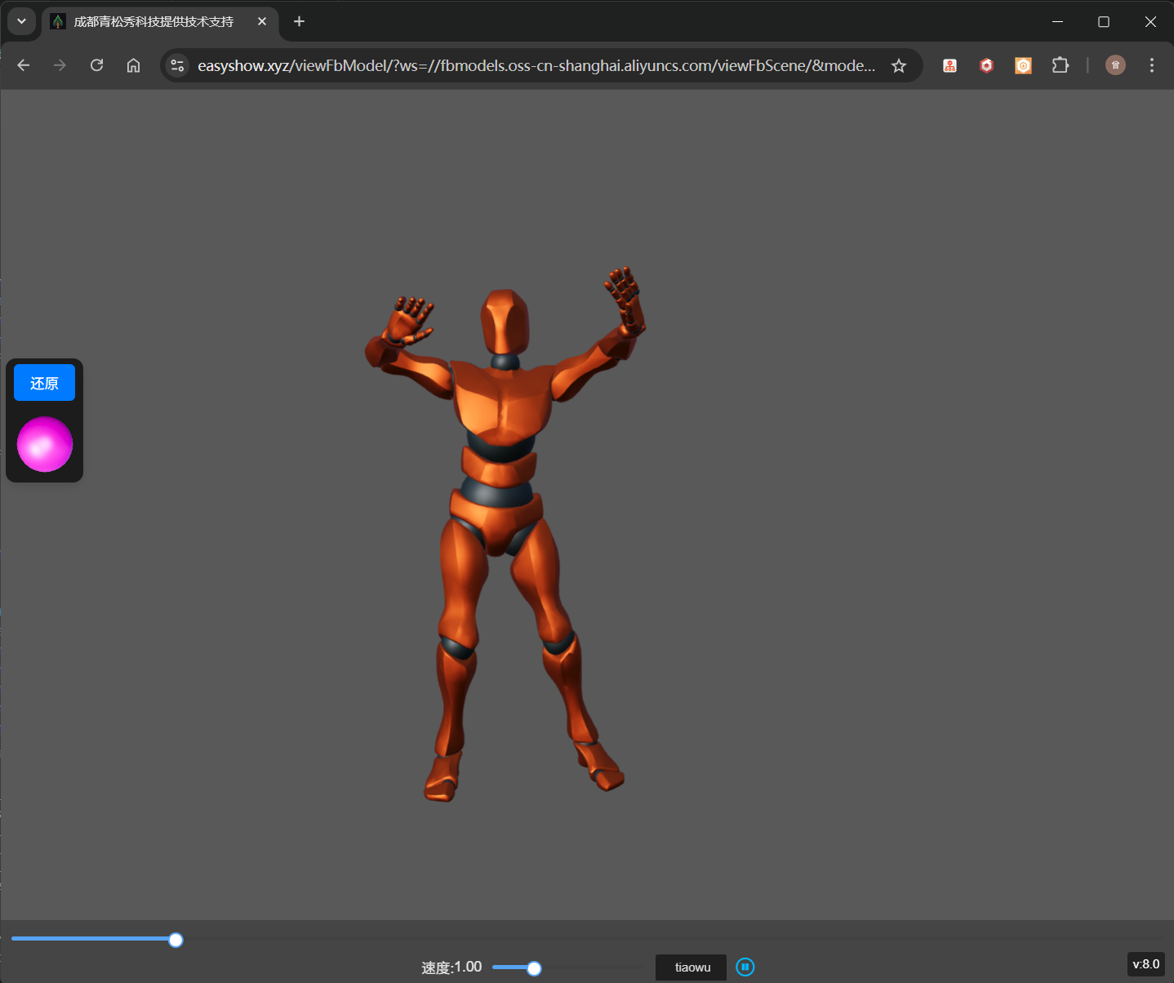Close the 成都青松秀科技 tab

click(262, 21)
